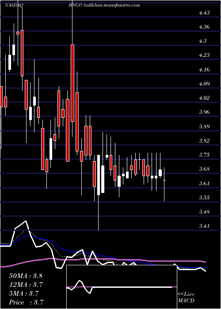The height and width of the screenshot is (309, 221).
Task: Click the last doji candle at 3.65
Action: (x=164, y=180)
